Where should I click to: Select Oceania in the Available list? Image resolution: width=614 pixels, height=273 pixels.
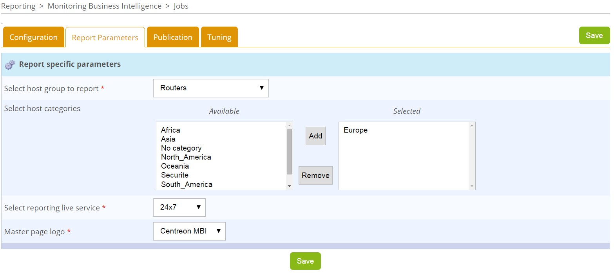(175, 166)
